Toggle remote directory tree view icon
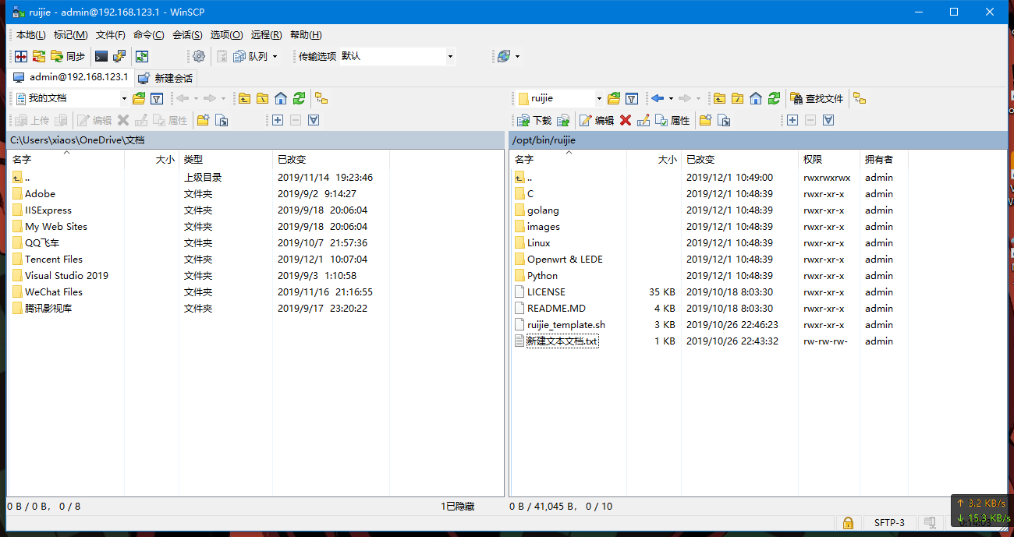Screen dimensions: 1014x537 pyautogui.click(x=860, y=98)
